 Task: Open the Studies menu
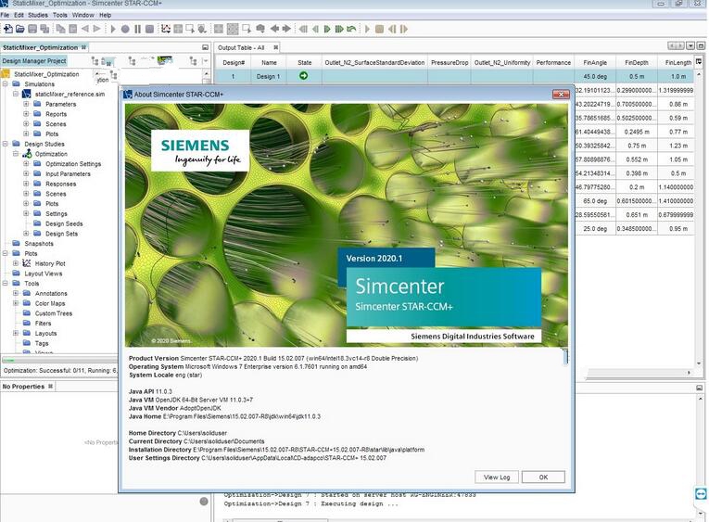coord(38,15)
